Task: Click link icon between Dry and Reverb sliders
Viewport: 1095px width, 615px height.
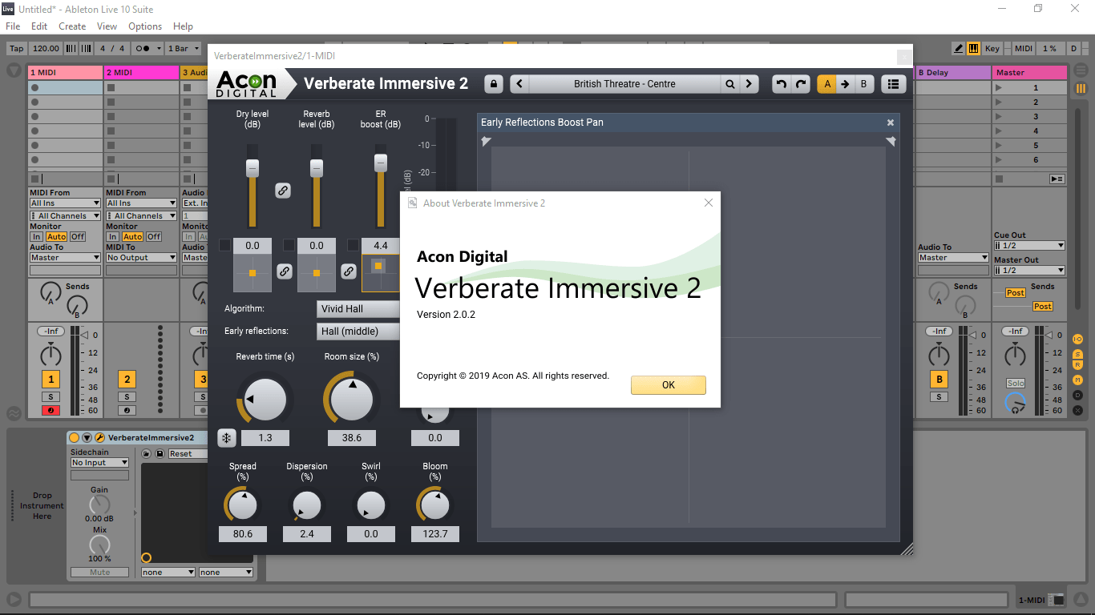Action: pyautogui.click(x=282, y=190)
